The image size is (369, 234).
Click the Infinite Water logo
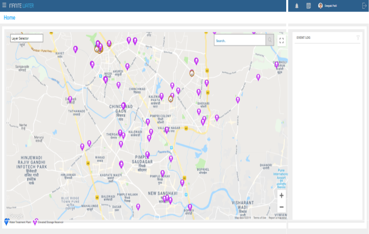coord(21,6)
